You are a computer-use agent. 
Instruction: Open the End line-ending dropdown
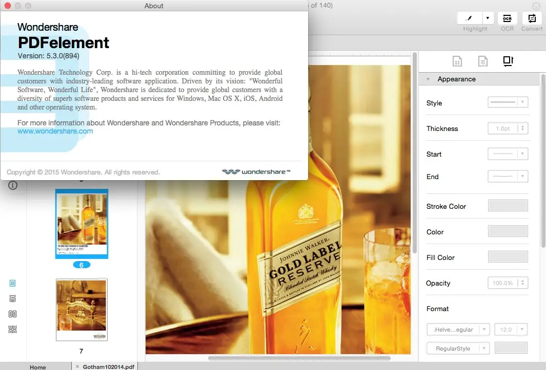[x=508, y=177]
